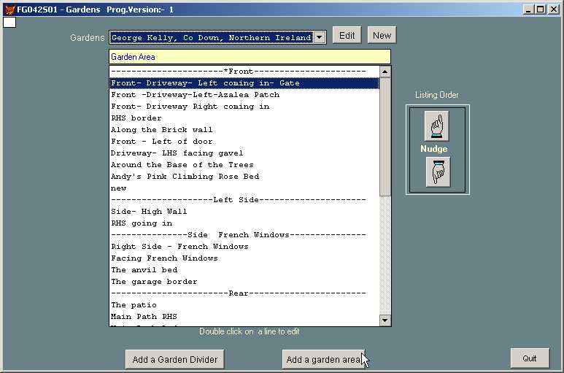Screen dimensions: 564x373
Task: Click the scroll-up arrow of the garden list
Action: coord(385,72)
